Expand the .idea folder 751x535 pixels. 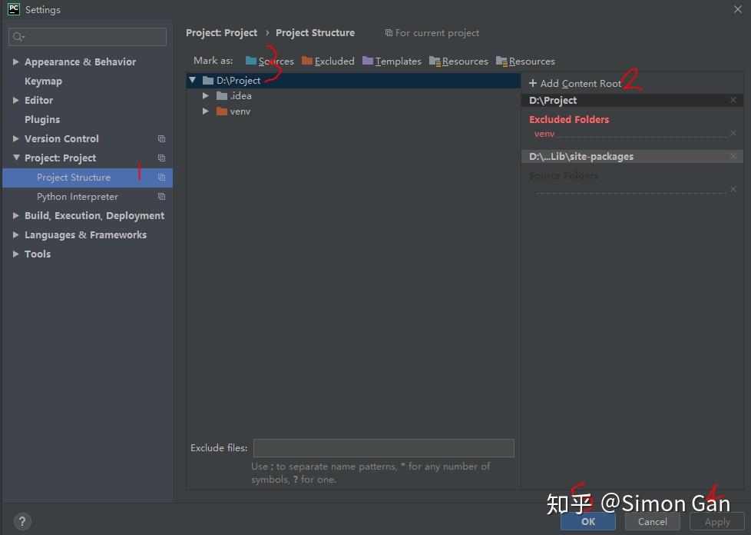tap(205, 95)
